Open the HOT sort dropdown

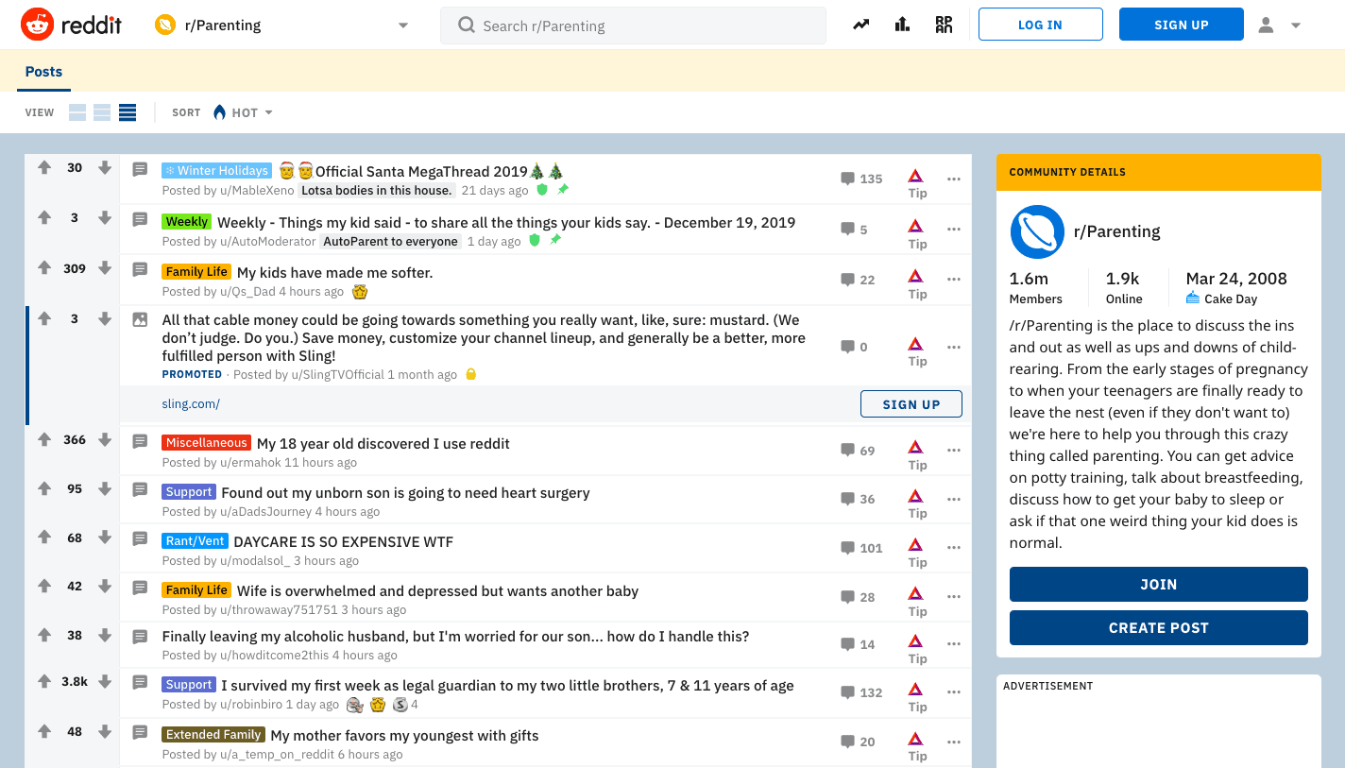coord(243,112)
